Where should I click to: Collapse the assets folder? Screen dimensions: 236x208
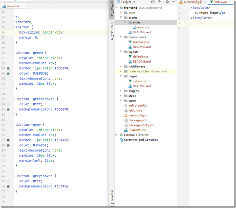pyautogui.click(x=121, y=18)
